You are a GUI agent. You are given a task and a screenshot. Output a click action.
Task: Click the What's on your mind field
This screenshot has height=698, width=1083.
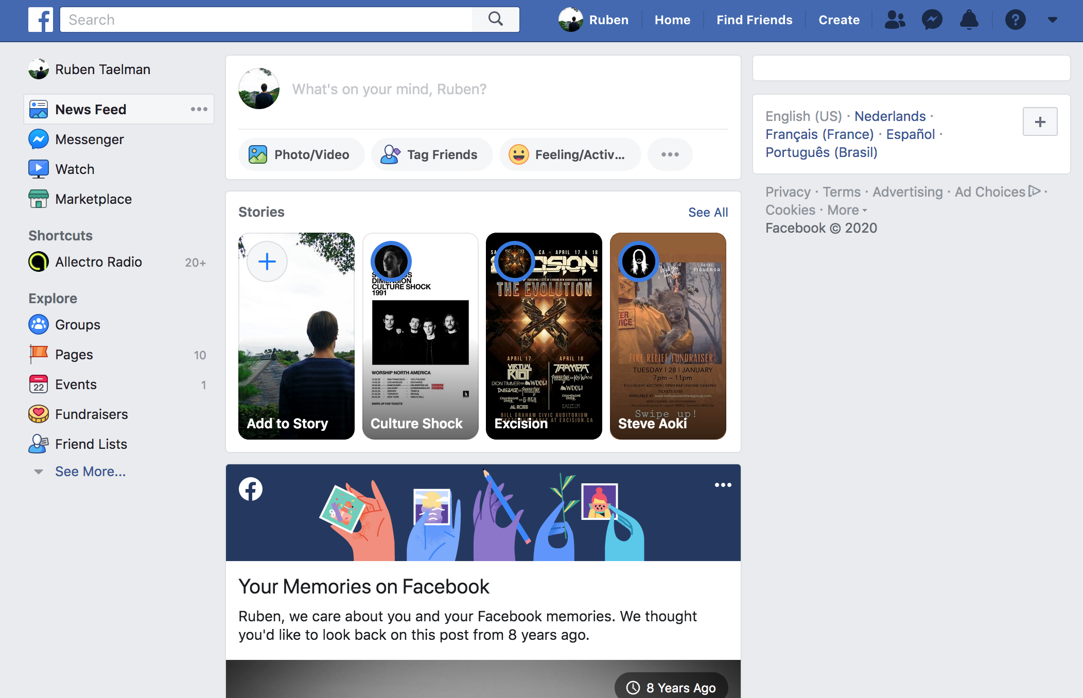click(x=389, y=89)
